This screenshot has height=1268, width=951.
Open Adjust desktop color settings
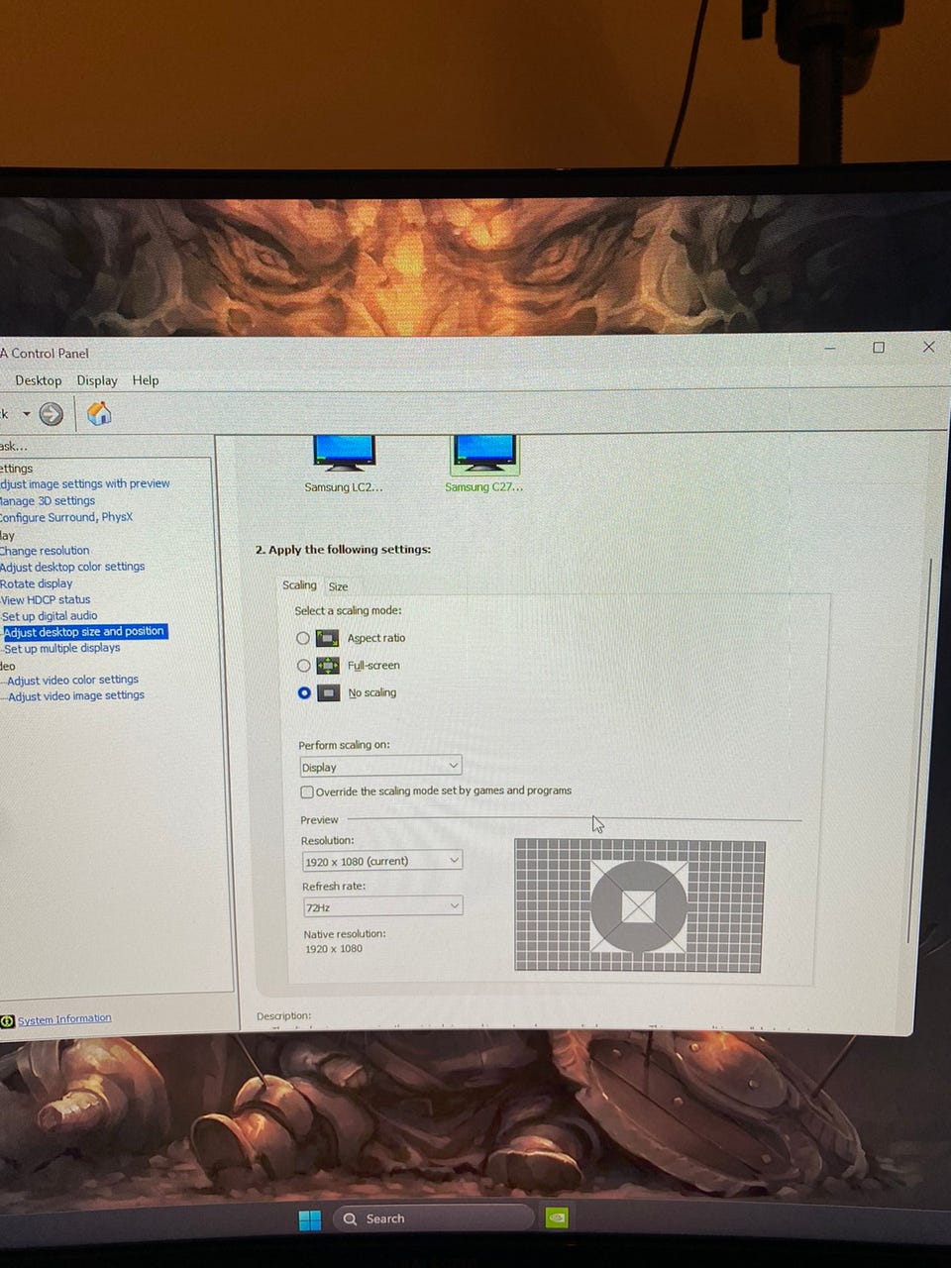[72, 567]
